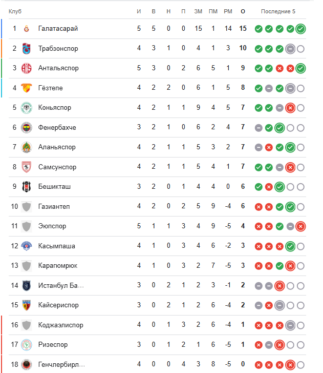Click Trabzonspor's ringed grey draw icon
The height and width of the screenshot is (373, 323).
click(x=290, y=49)
